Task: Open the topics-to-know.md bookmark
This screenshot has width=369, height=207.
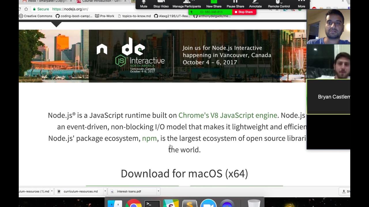Action: (x=134, y=16)
